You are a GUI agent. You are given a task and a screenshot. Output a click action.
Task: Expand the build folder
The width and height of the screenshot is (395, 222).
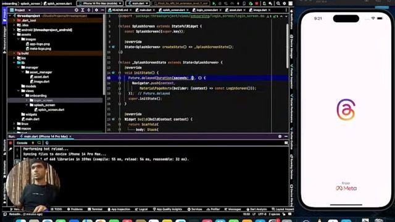(x=14, y=54)
